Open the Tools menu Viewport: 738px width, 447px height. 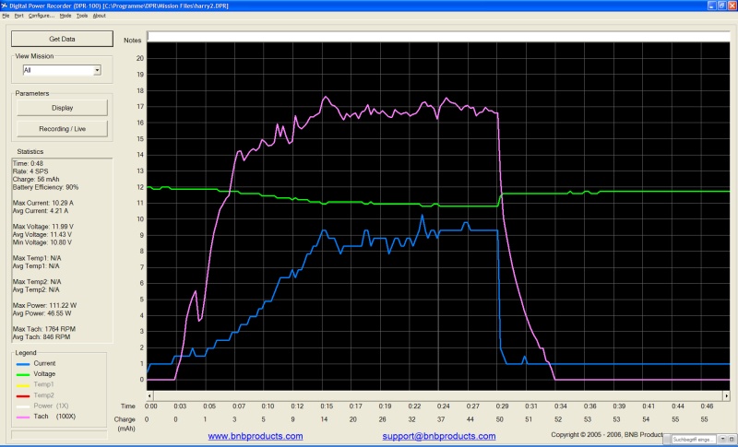click(x=82, y=16)
